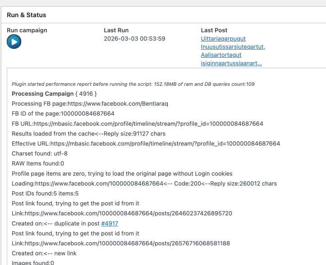
Task: Click the "Created on:<-- new link" line
Action: (x=45, y=253)
